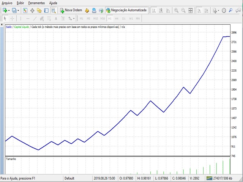Open MetaEditor yellow book icon
243x182 pixels.
click(x=87, y=10)
